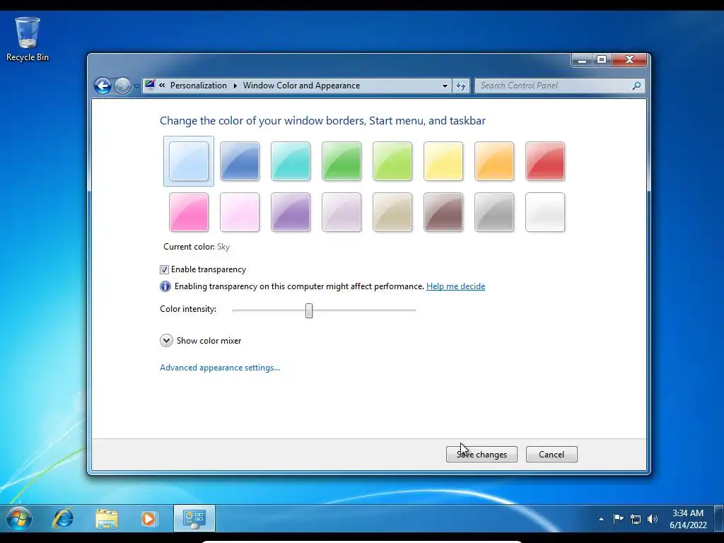
Task: Go back with the Back arrow button
Action: [x=103, y=86]
